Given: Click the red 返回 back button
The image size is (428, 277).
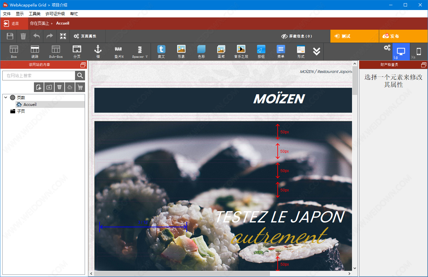Looking at the screenshot, I should [14, 23].
